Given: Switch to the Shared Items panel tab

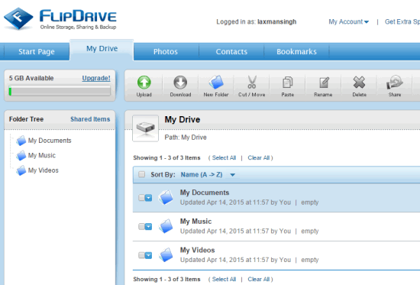Looking at the screenshot, I should click(x=90, y=119).
